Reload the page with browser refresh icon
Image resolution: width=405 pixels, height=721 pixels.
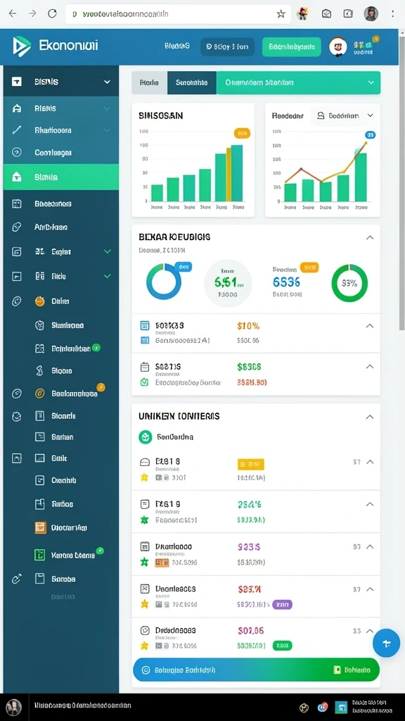tap(52, 14)
